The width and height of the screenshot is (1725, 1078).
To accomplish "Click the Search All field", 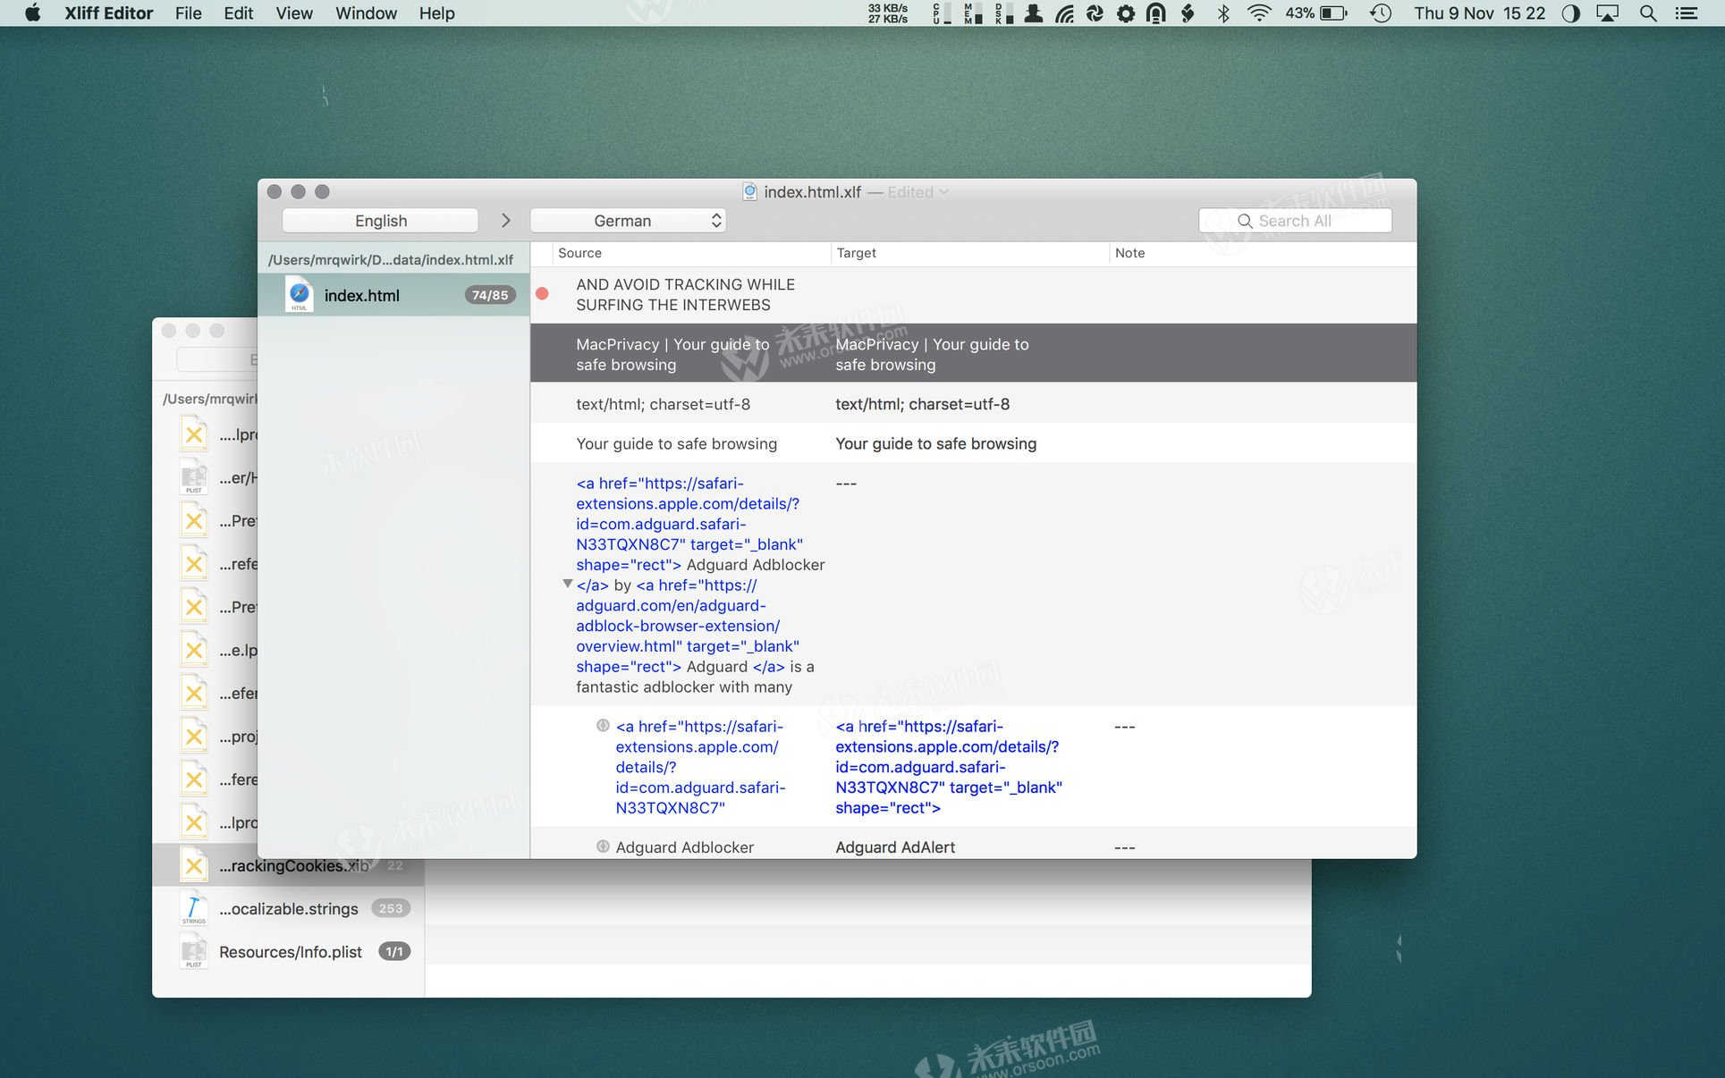I will coord(1295,221).
